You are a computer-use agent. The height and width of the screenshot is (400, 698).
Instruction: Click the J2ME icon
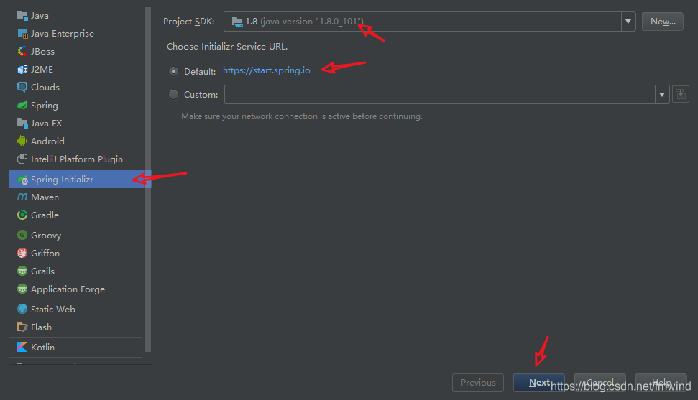coord(22,70)
